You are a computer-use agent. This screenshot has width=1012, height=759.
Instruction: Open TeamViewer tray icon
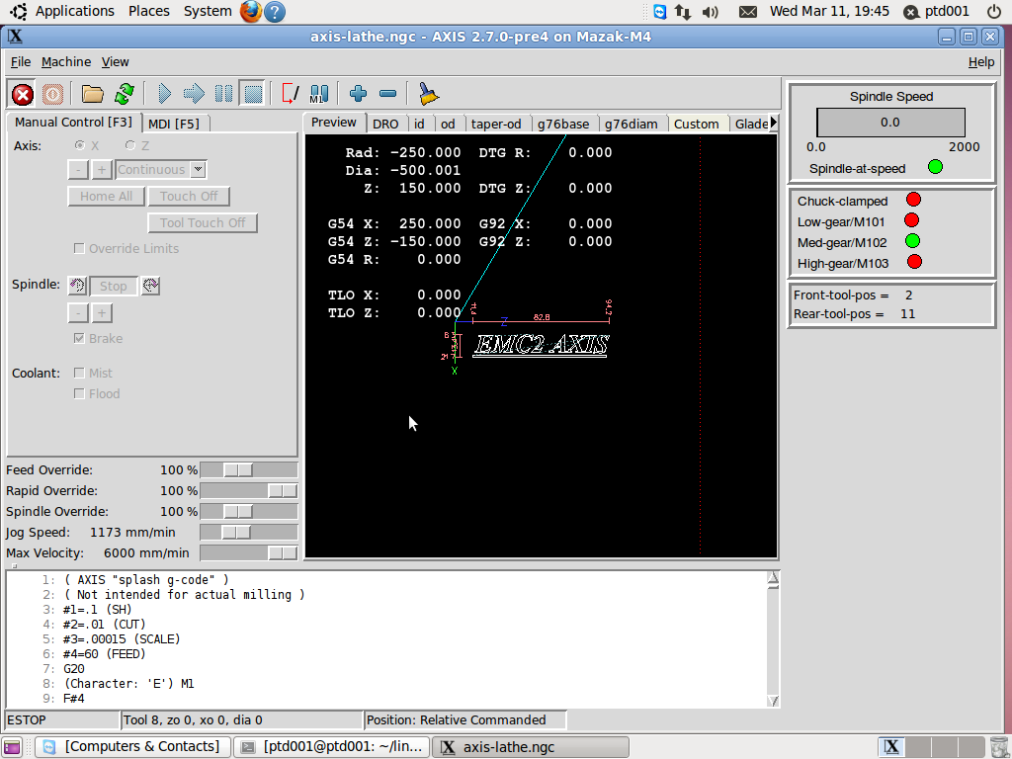(x=659, y=12)
